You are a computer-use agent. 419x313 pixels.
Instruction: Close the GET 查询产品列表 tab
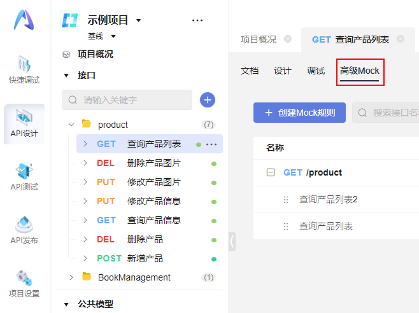(x=401, y=39)
